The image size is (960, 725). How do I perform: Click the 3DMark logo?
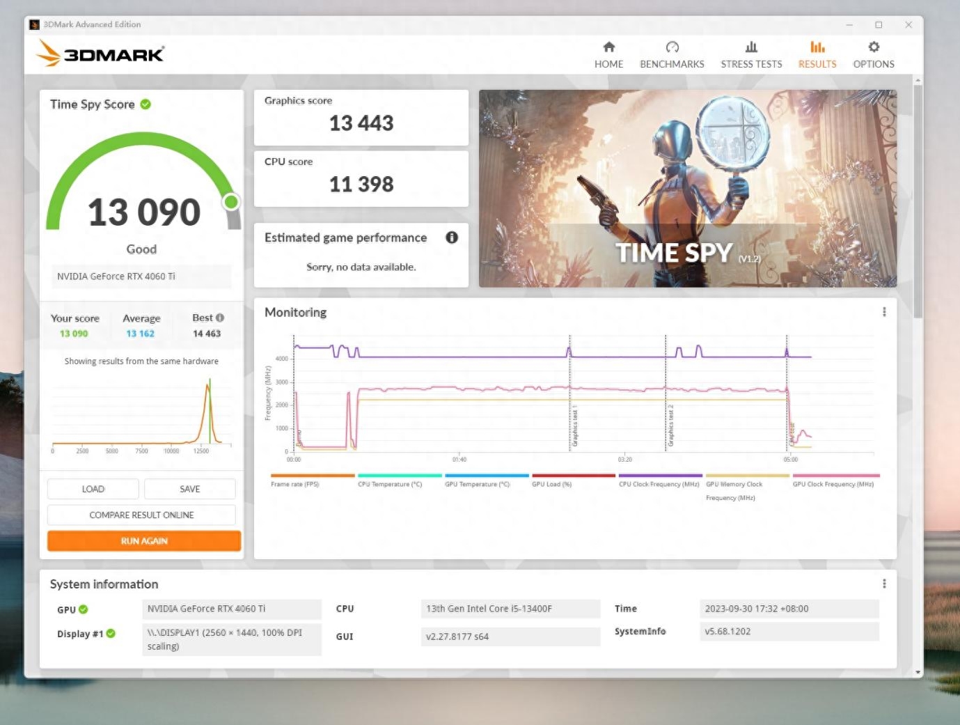tap(100, 54)
